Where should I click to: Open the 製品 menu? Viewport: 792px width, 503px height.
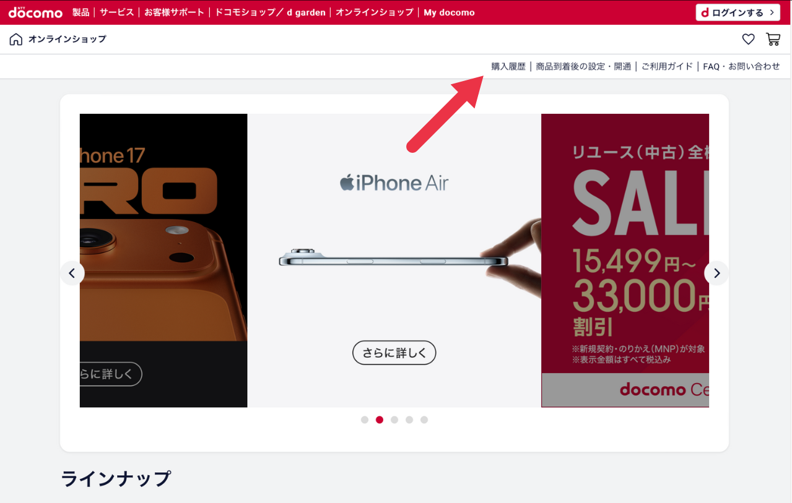pyautogui.click(x=81, y=12)
